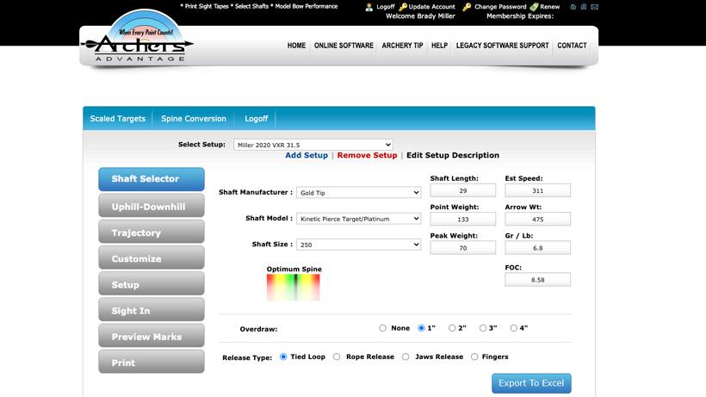
Task: Click the key icon next to Change Password
Action: point(467,7)
